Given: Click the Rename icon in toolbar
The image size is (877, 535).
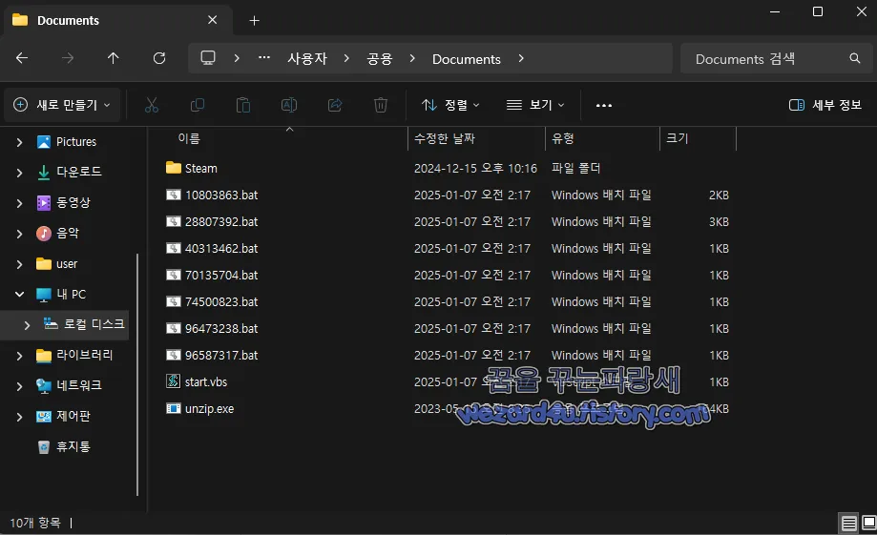Looking at the screenshot, I should (x=289, y=105).
